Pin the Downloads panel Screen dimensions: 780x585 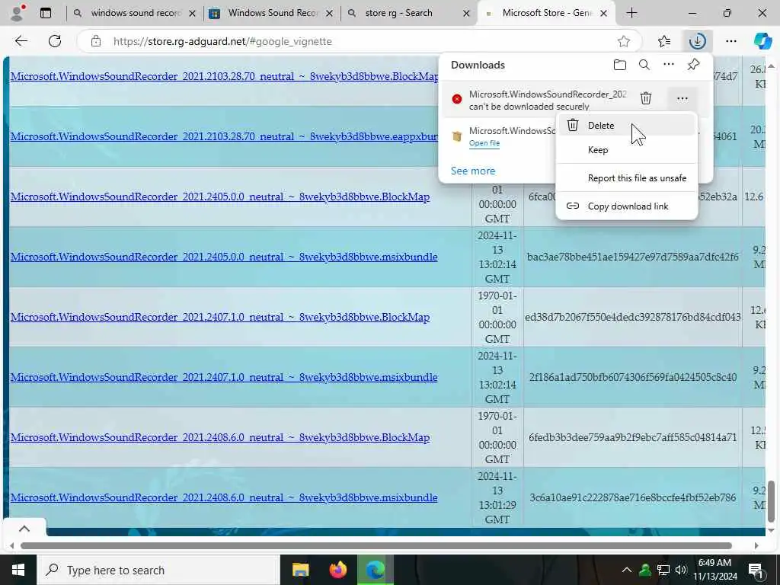pos(693,65)
